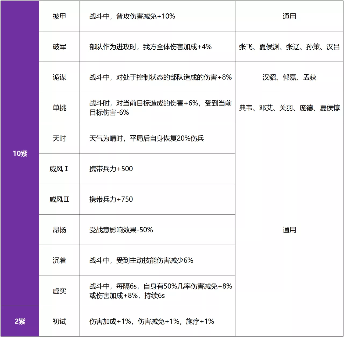Click the 携带兵力+500 description
The image size is (344, 338).
[x=111, y=169]
